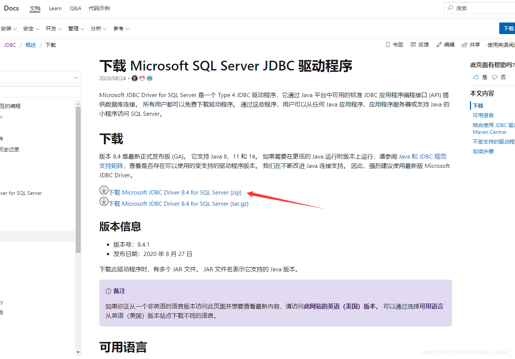The height and width of the screenshot is (359, 515).
Task: Open the Java 和 JDBC 规范 link
Action: (423, 157)
